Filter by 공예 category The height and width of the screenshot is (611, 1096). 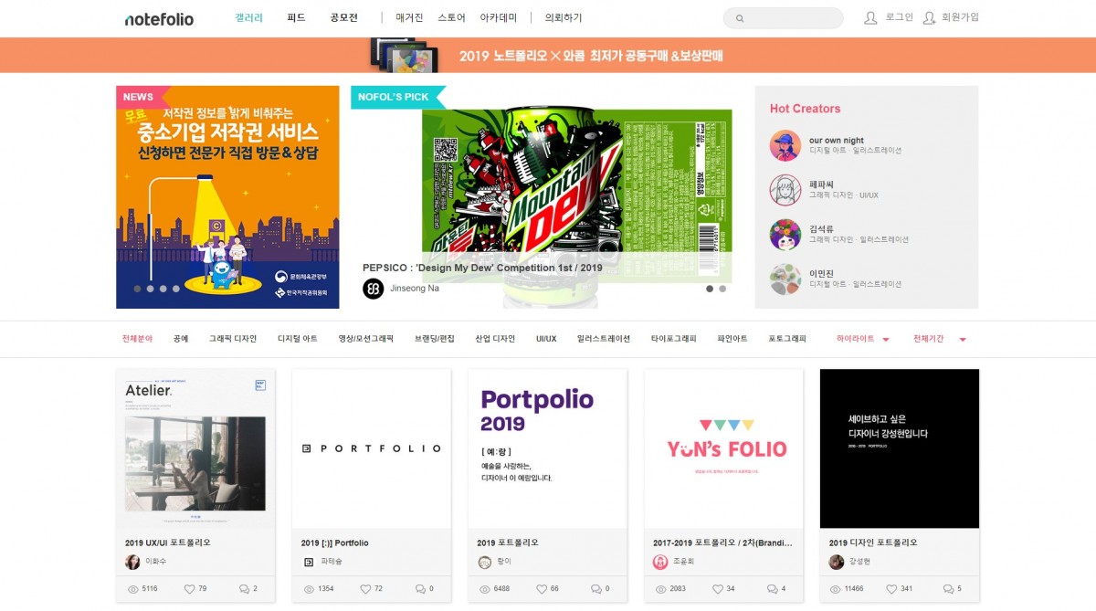pos(181,339)
